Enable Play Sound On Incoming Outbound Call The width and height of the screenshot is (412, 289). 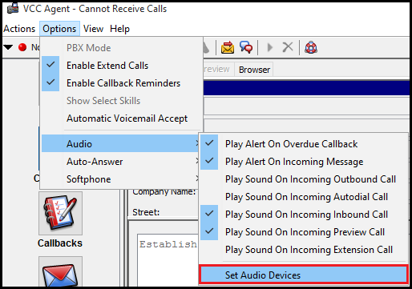(304, 179)
